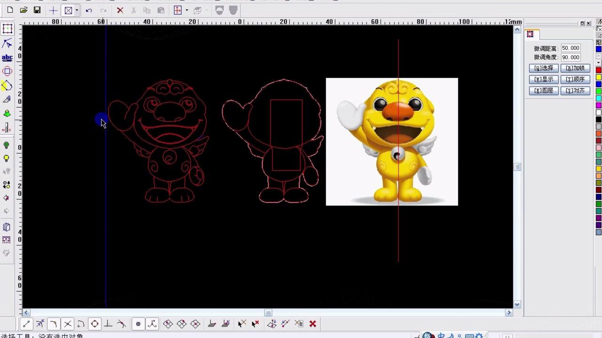Undo the last action
The image size is (602, 338).
[x=89, y=11]
